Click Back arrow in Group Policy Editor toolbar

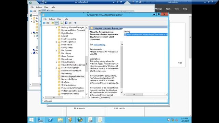(x=44, y=23)
